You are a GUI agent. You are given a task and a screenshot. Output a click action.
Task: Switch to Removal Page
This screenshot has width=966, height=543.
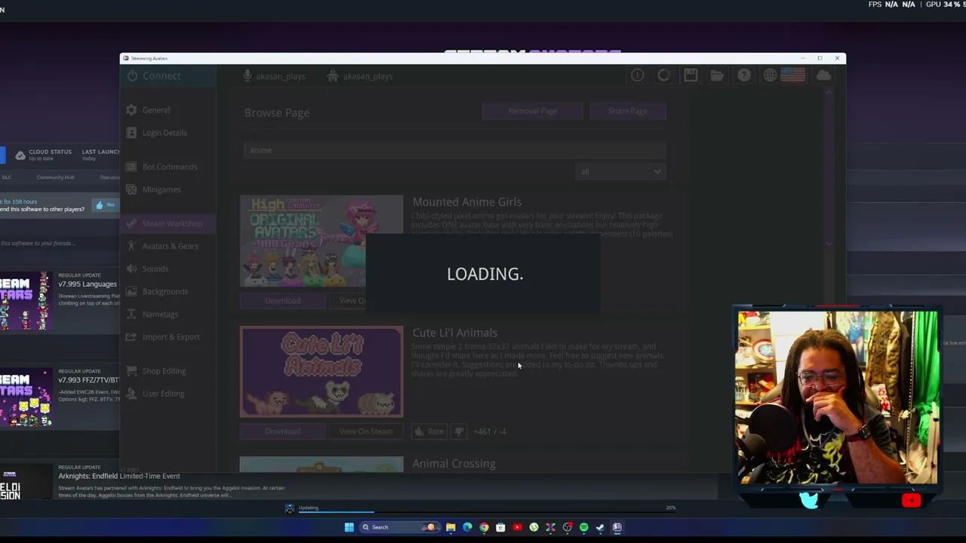click(532, 111)
